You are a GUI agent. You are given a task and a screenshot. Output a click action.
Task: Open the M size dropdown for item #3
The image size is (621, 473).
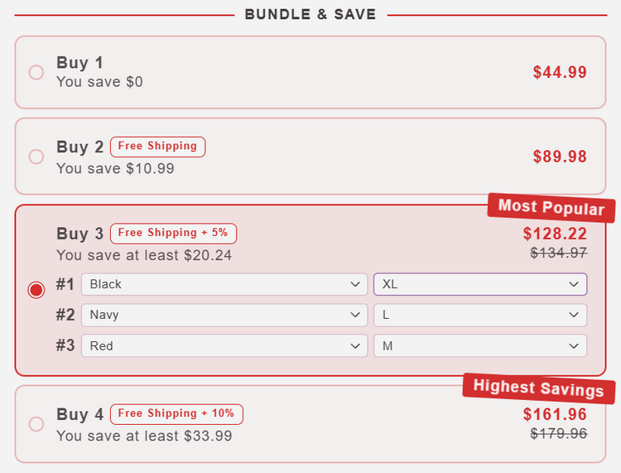tap(480, 345)
